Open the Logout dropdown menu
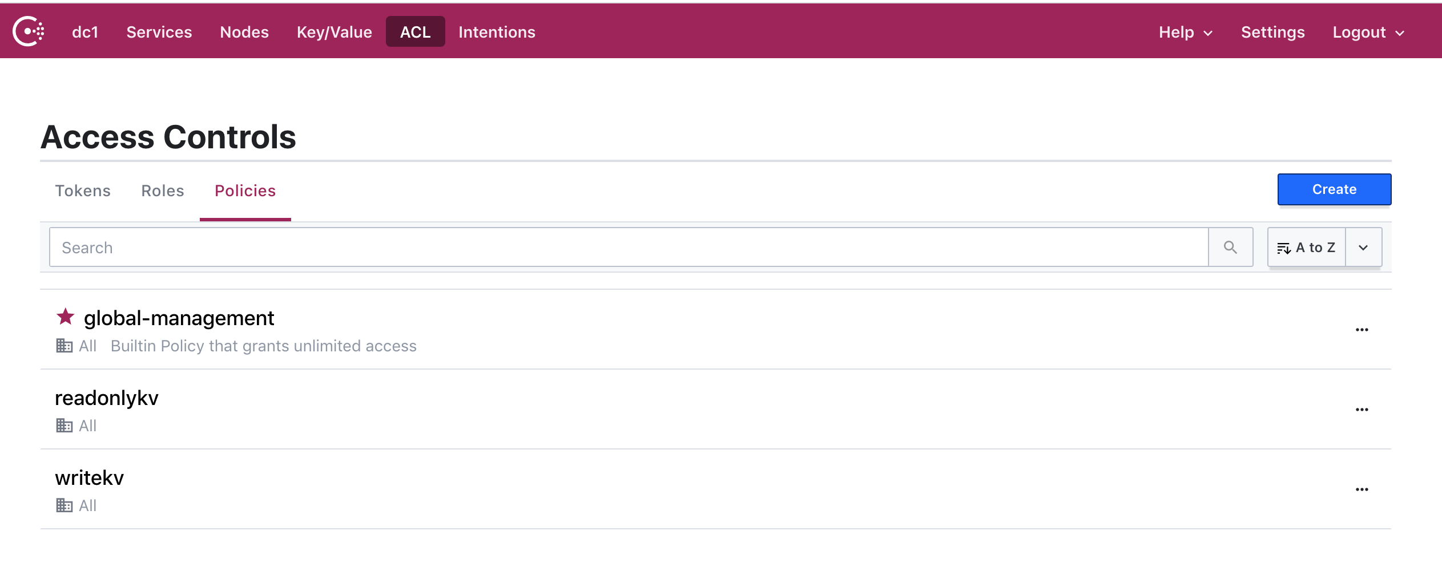This screenshot has height=567, width=1442. click(1368, 33)
